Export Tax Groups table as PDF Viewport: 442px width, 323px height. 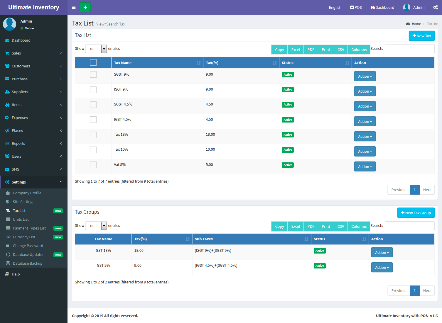[x=311, y=227]
